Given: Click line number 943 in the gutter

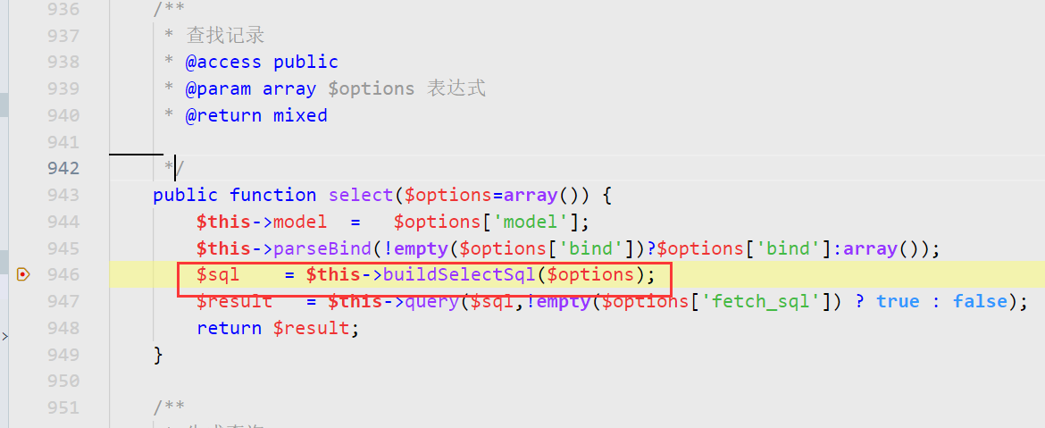Looking at the screenshot, I should (63, 195).
